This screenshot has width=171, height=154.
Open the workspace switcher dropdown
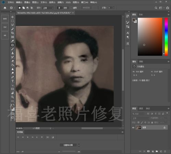[162, 8]
